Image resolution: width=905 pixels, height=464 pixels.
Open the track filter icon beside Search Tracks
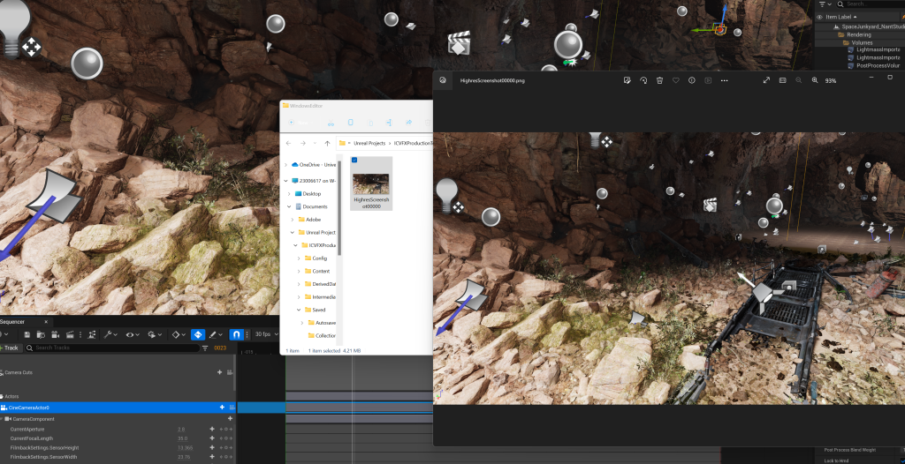click(205, 348)
